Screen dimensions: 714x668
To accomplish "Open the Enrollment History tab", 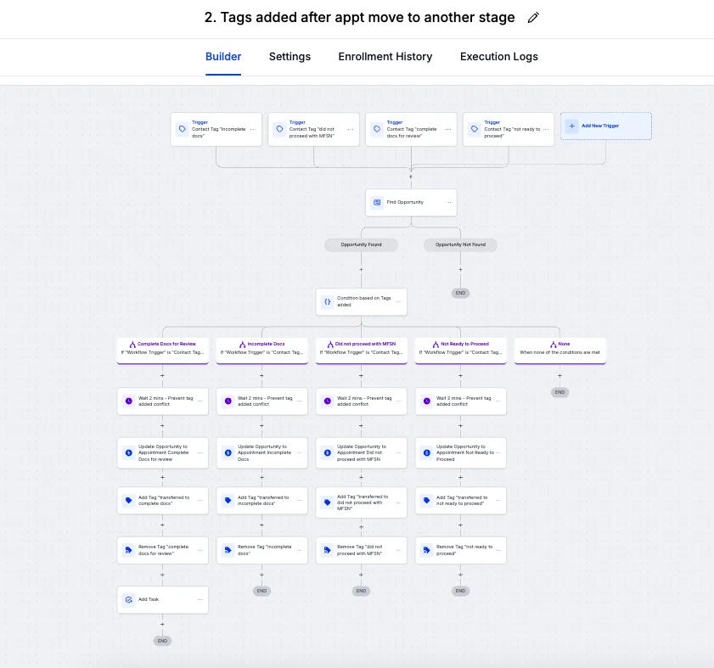I will pyautogui.click(x=385, y=57).
